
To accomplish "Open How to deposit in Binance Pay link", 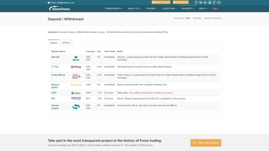I will [x=153, y=85].
